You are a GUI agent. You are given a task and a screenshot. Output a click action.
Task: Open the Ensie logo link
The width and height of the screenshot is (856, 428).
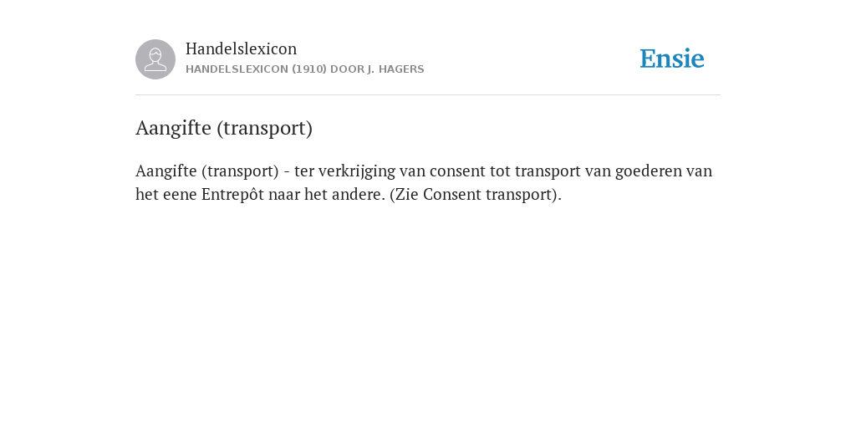point(672,59)
